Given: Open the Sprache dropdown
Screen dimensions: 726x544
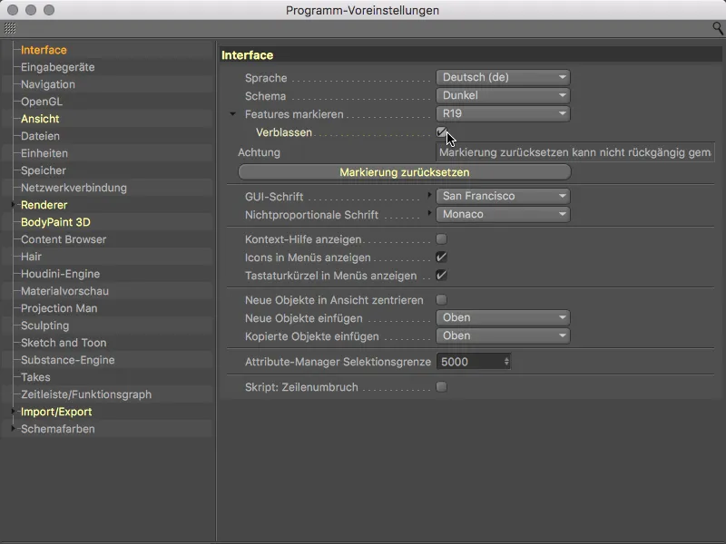Looking at the screenshot, I should pyautogui.click(x=503, y=77).
